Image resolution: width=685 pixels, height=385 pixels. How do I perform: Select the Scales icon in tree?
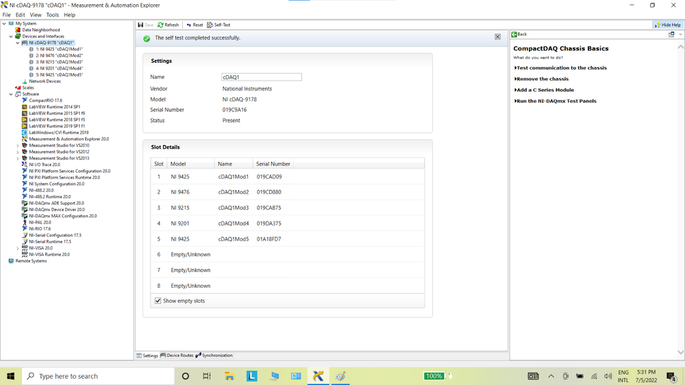click(18, 88)
